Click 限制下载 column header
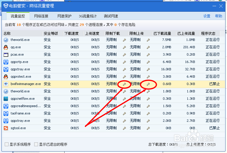The height and width of the screenshot is (153, 227). click(116, 34)
